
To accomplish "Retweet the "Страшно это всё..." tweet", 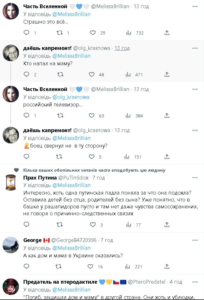I will pyautogui.click(x=59, y=33).
